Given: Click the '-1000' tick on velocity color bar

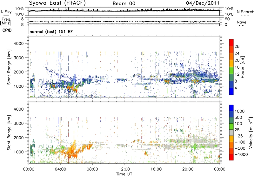Looking at the screenshot, I should pyautogui.click(x=241, y=154).
